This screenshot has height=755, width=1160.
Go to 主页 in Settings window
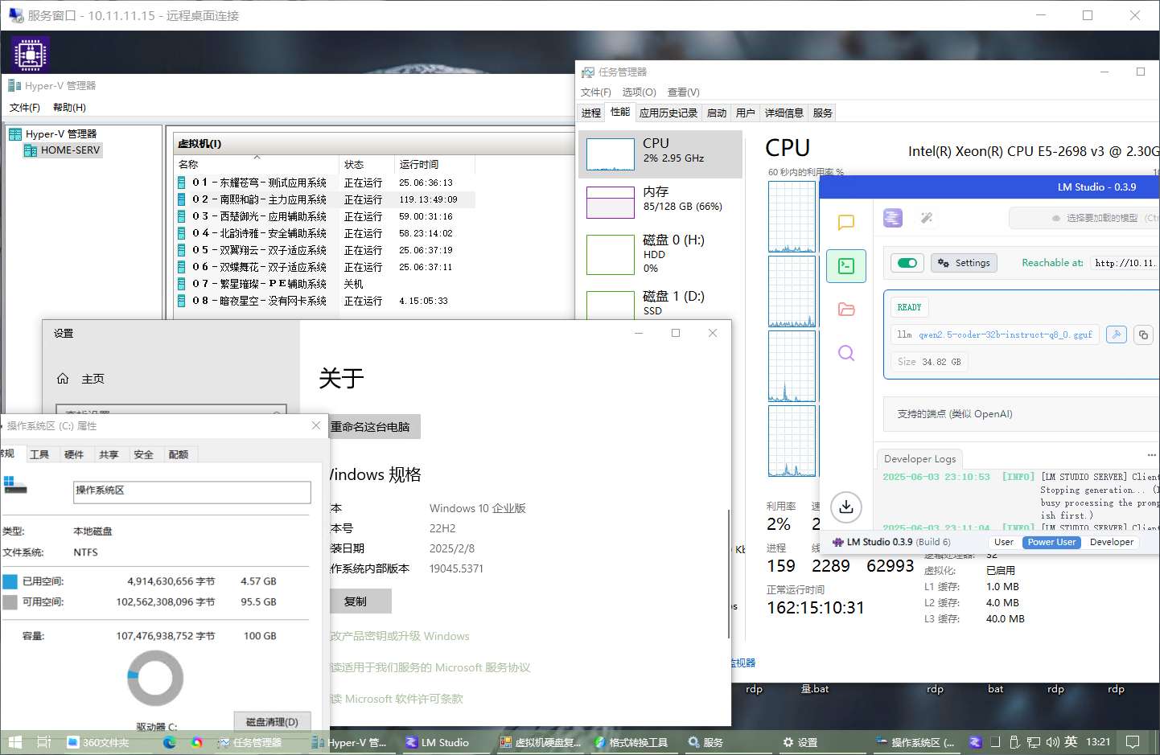coord(81,379)
